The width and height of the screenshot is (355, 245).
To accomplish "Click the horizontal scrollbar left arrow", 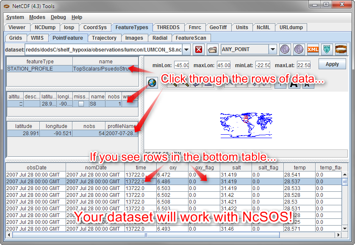I will 9,235.
